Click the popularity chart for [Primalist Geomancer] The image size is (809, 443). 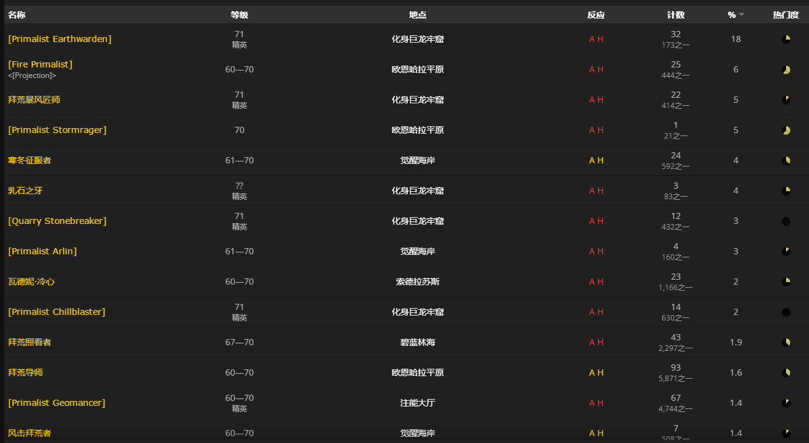[787, 403]
